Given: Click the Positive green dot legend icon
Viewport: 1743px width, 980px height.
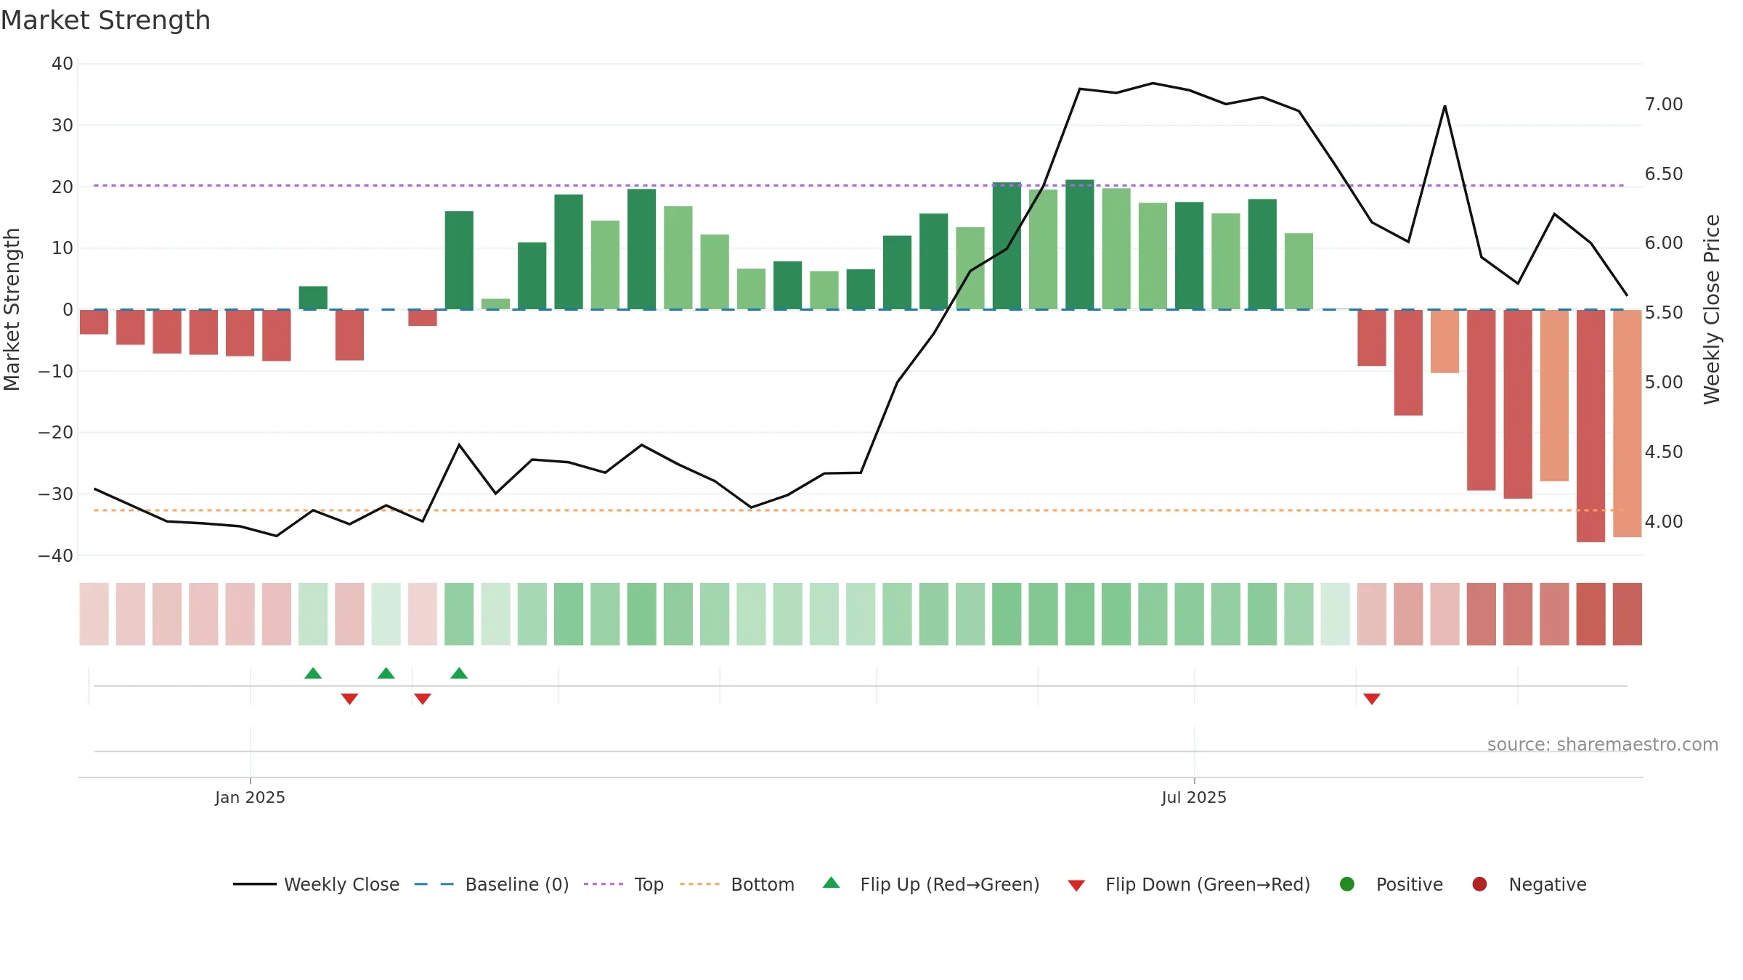Looking at the screenshot, I should click(1347, 884).
